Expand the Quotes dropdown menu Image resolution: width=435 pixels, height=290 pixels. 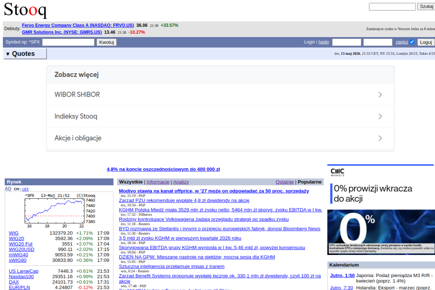(x=25, y=54)
